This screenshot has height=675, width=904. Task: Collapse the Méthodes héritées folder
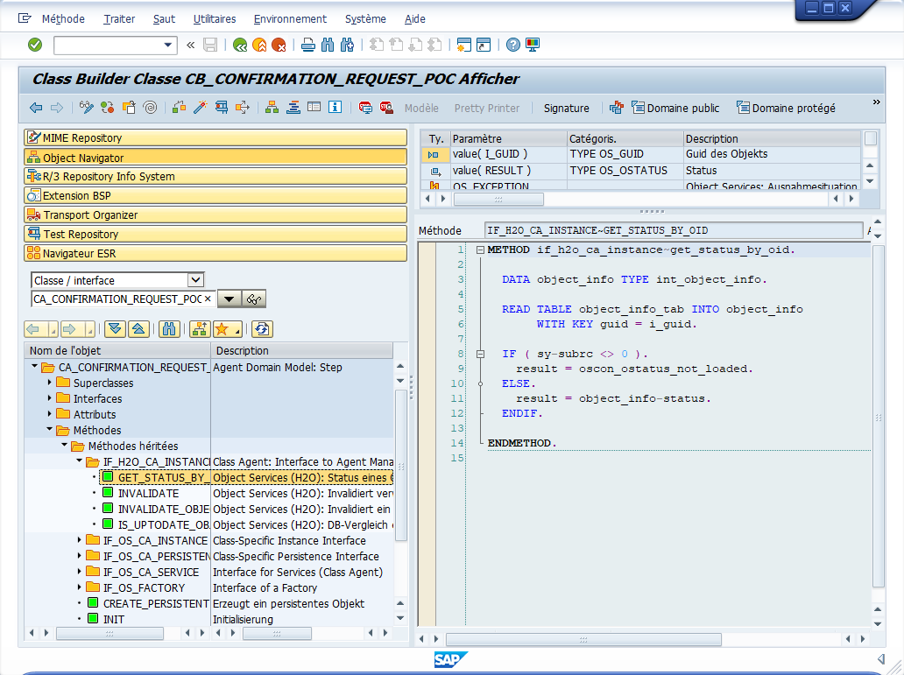(x=65, y=446)
